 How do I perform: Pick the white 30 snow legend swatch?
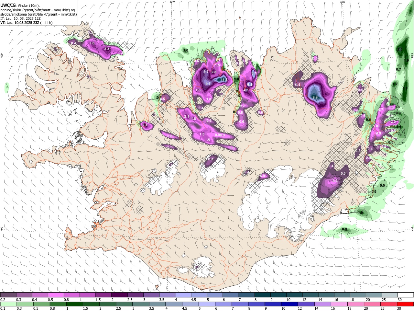point(405,295)
